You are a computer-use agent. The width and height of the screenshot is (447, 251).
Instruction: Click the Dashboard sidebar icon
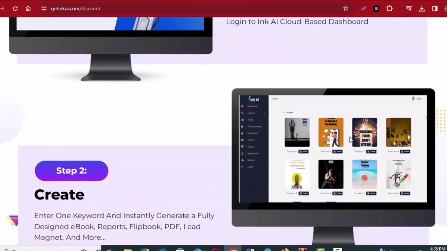242,106
